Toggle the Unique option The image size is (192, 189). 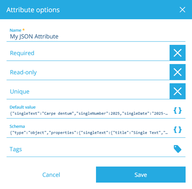177,91
